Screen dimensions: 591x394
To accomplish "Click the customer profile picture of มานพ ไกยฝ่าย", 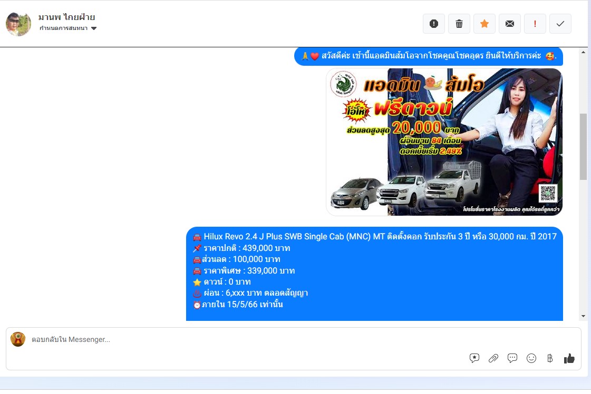I will [x=18, y=24].
